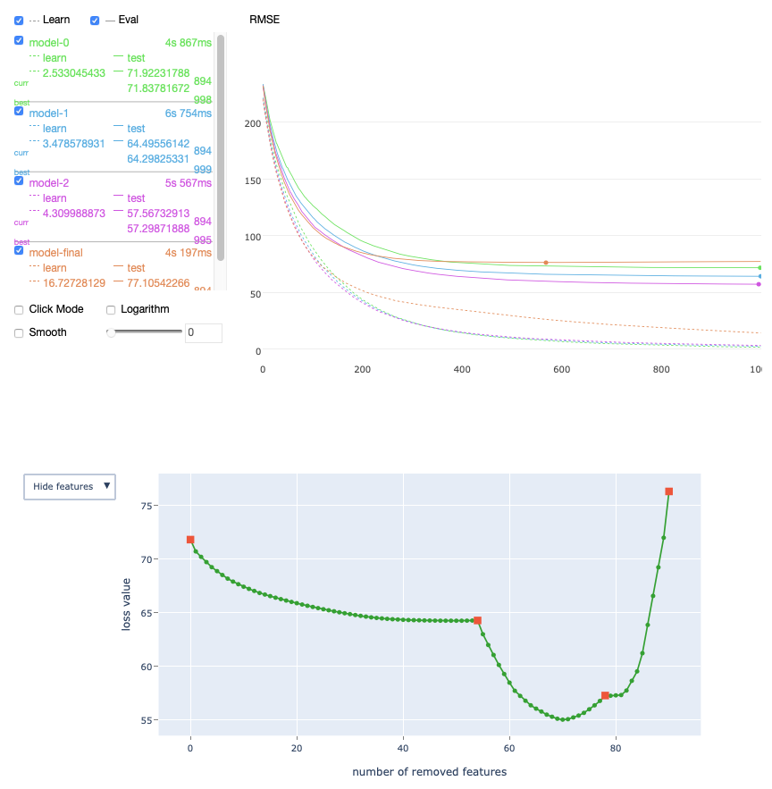Uncheck the model-final checkbox
772x789 pixels.
click(19, 251)
